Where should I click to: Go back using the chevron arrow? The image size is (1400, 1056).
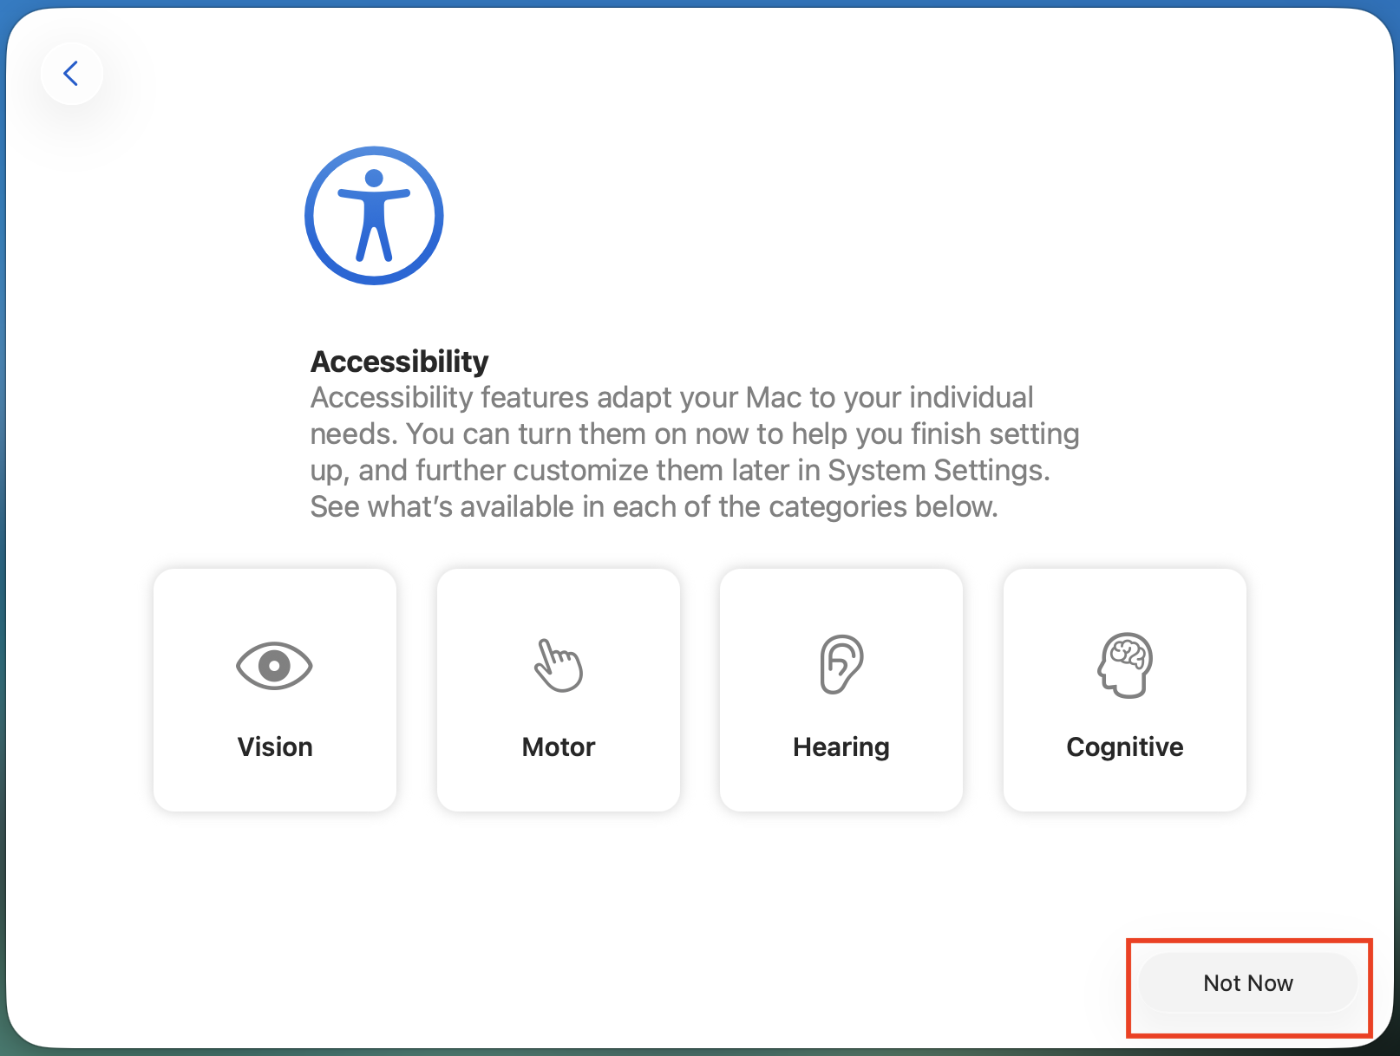[x=72, y=74]
